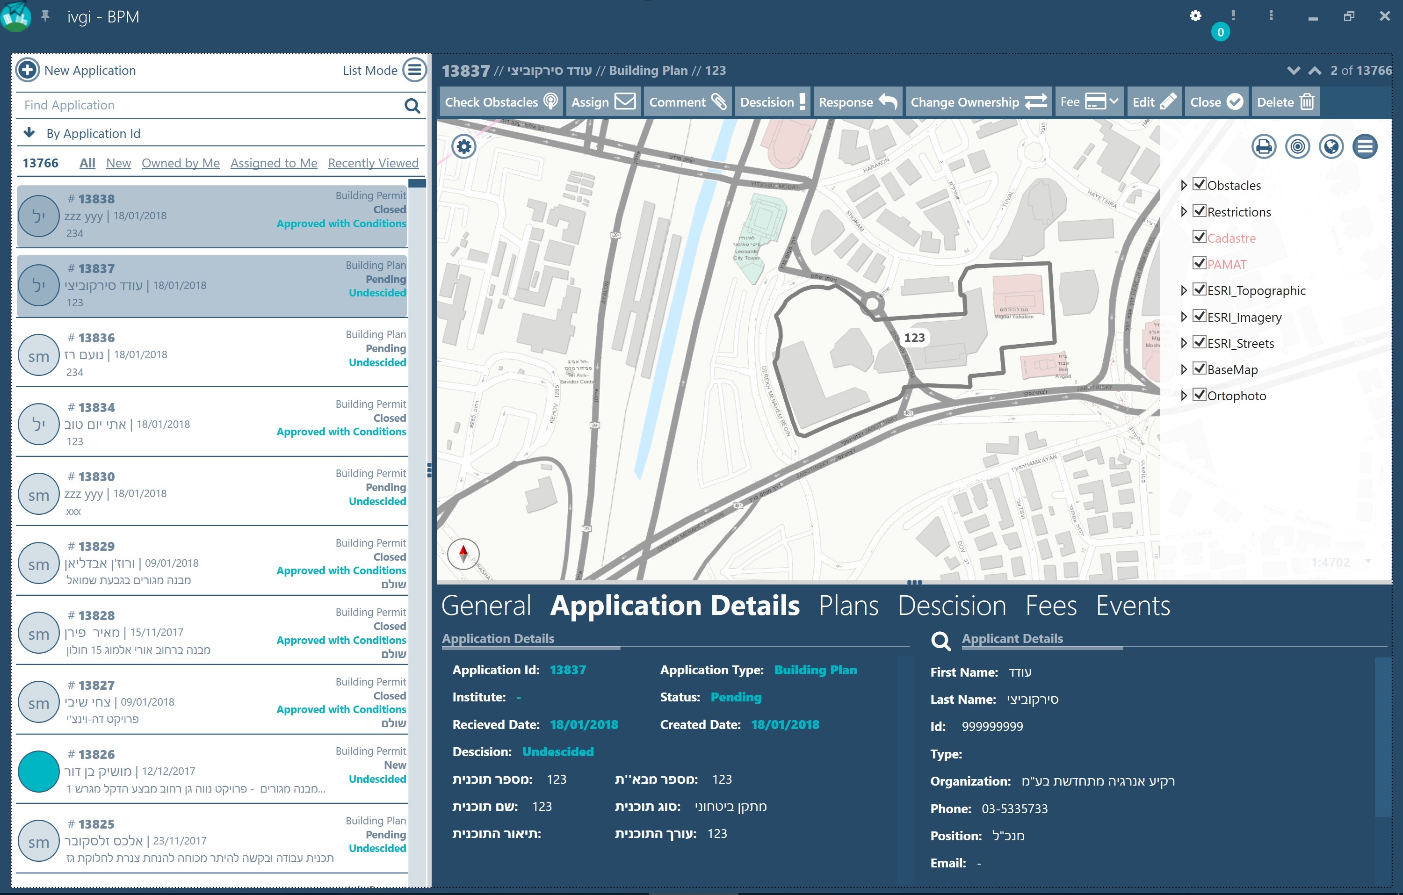Open the List Mode menu icon
Screen dimensions: 1403x895
point(414,70)
